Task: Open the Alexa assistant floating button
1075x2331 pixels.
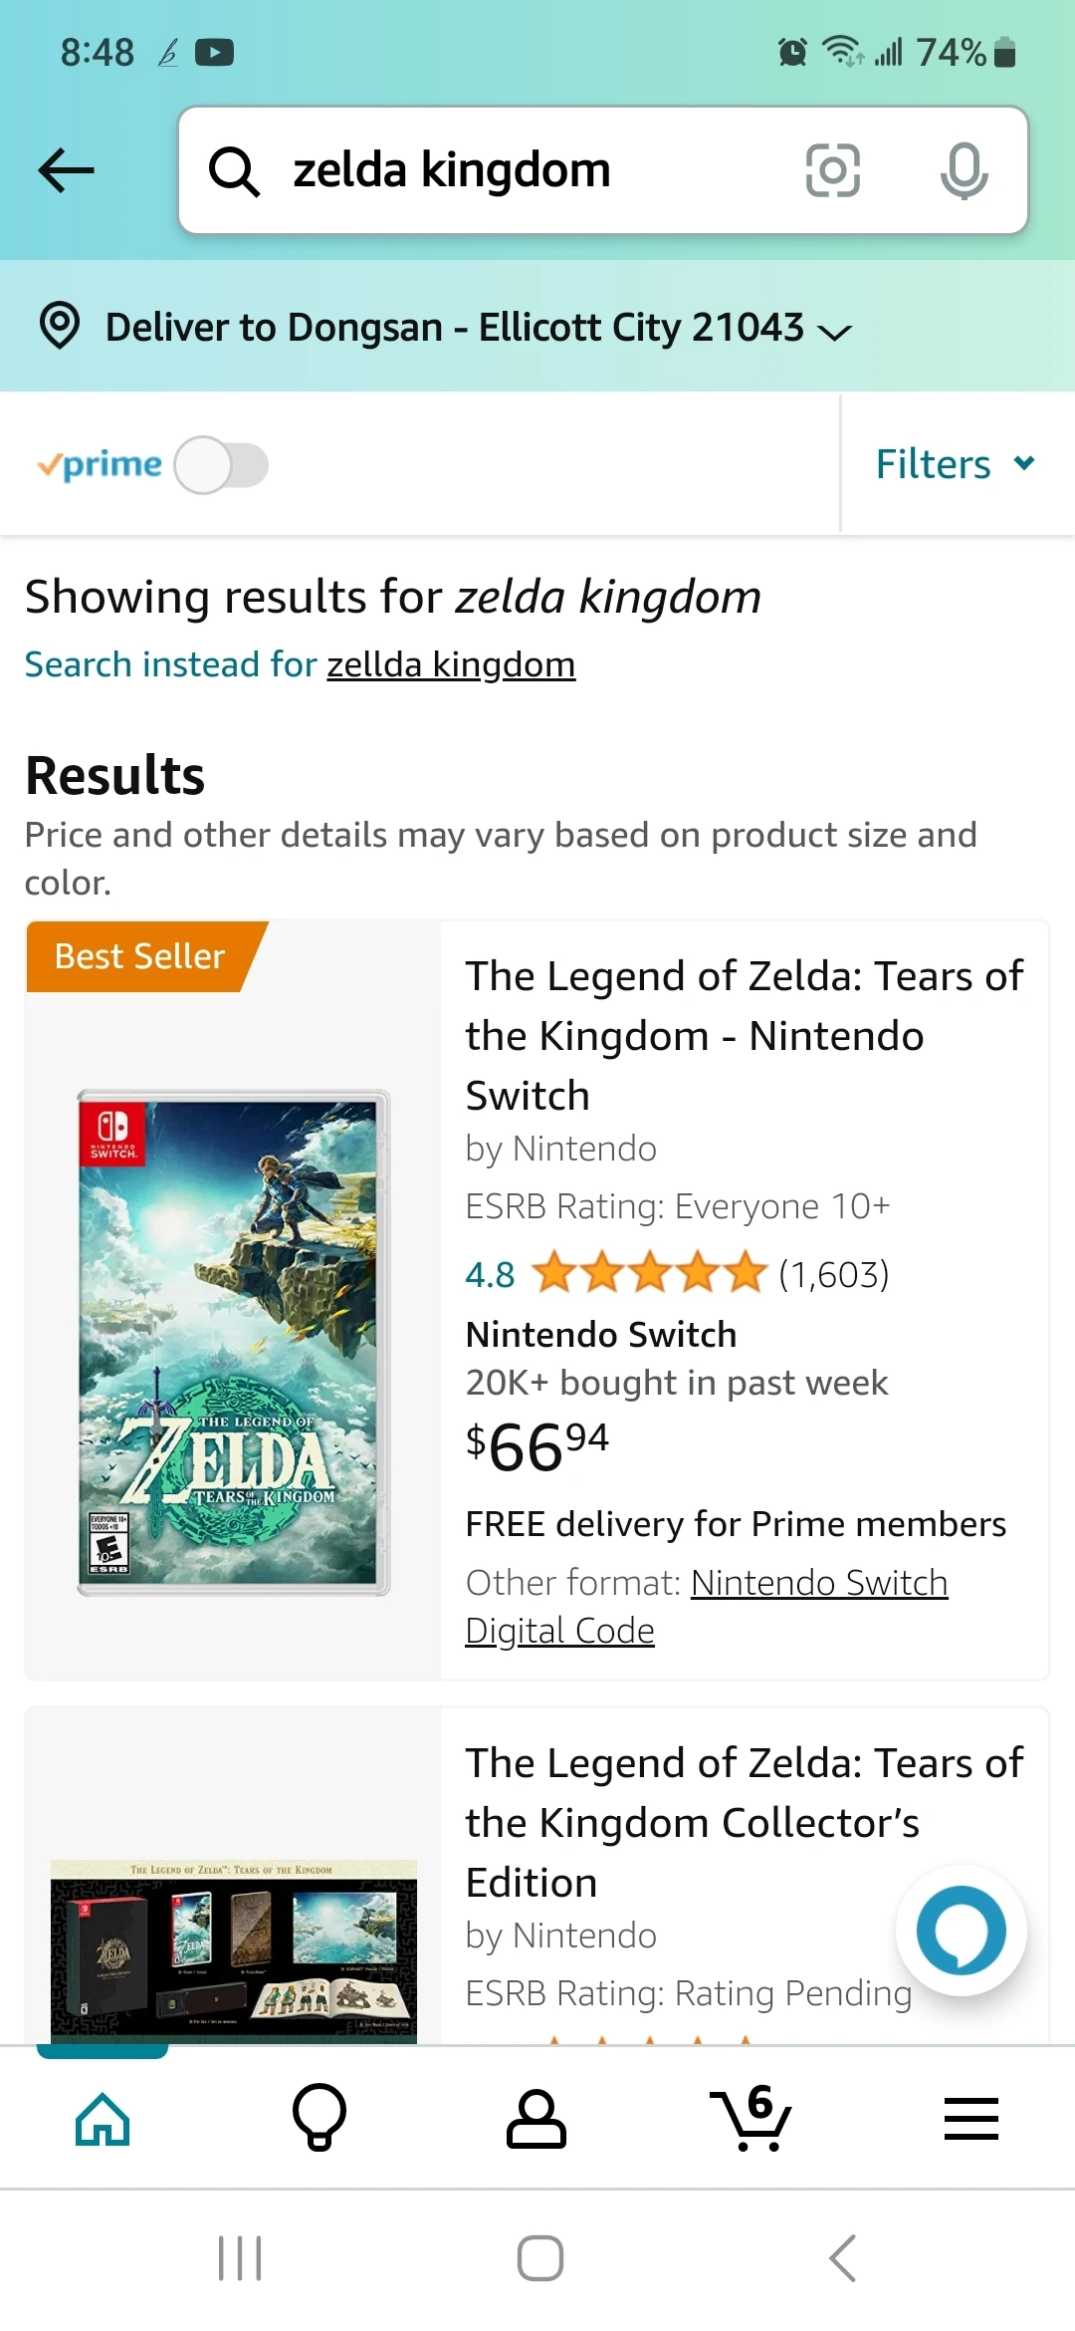Action: pos(961,1931)
